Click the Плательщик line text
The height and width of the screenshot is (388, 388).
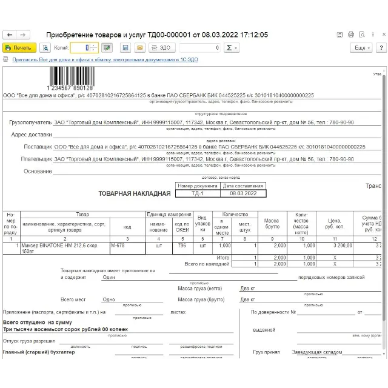pos(204,159)
